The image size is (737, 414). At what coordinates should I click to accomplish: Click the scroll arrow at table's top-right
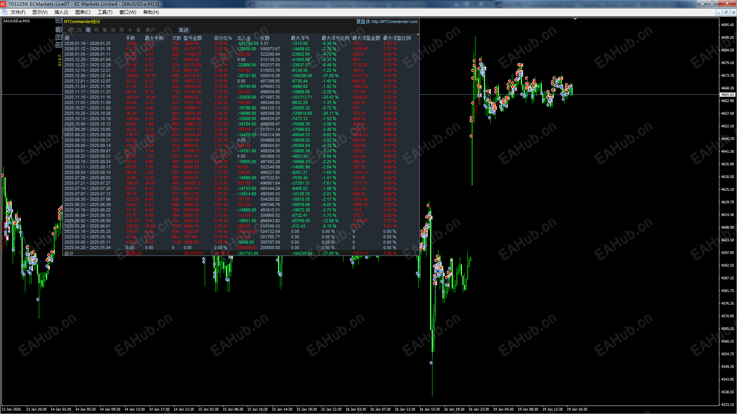418,35
